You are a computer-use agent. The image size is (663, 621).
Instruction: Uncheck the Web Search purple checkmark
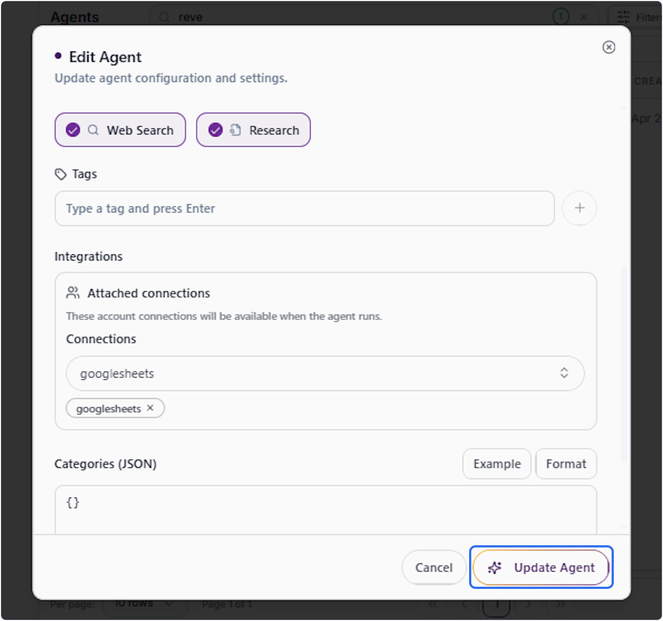click(73, 130)
